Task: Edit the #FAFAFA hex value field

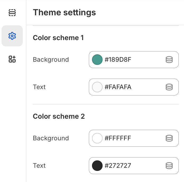Action: click(134, 87)
